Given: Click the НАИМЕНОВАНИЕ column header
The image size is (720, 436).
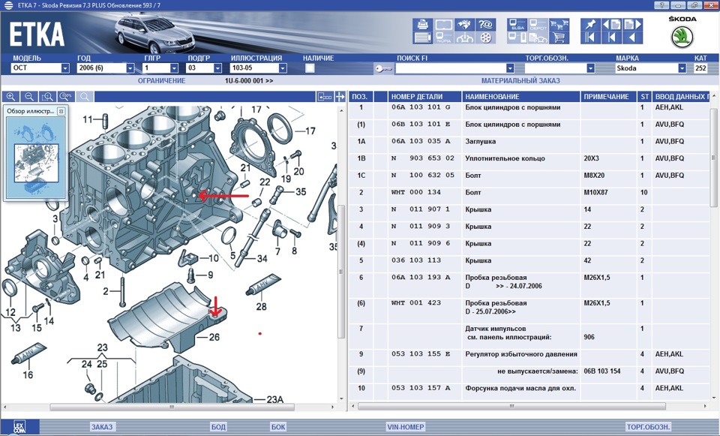Looking at the screenshot, I should coord(521,97).
